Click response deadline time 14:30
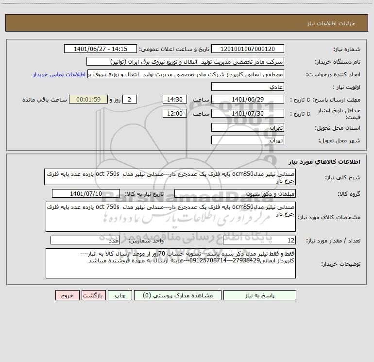Viewport: 374px width, 362px height. [x=174, y=99]
